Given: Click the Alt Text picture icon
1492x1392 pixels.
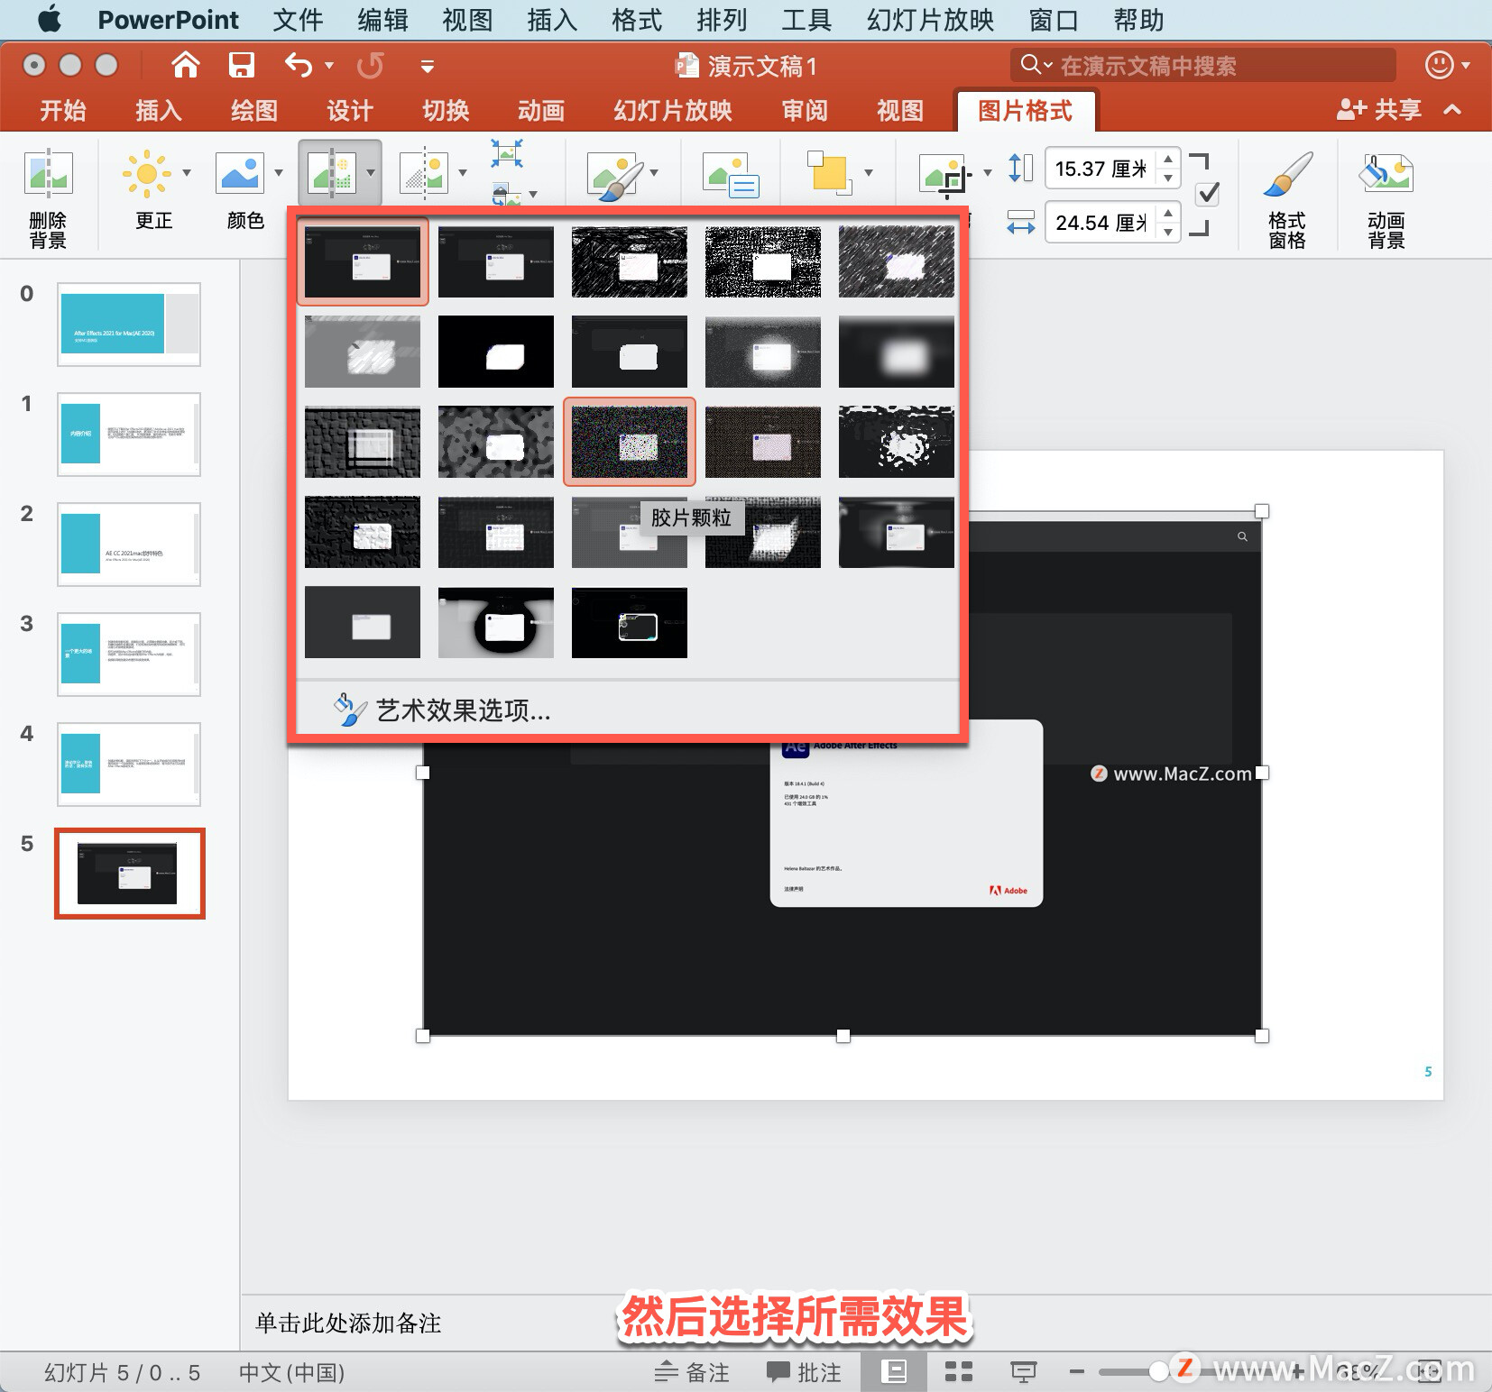Looking at the screenshot, I should pyautogui.click(x=732, y=175).
